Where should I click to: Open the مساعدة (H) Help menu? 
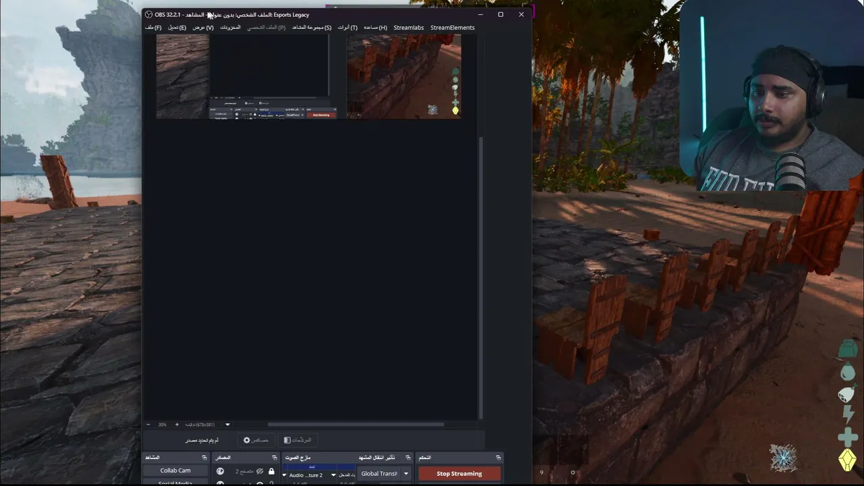point(375,28)
